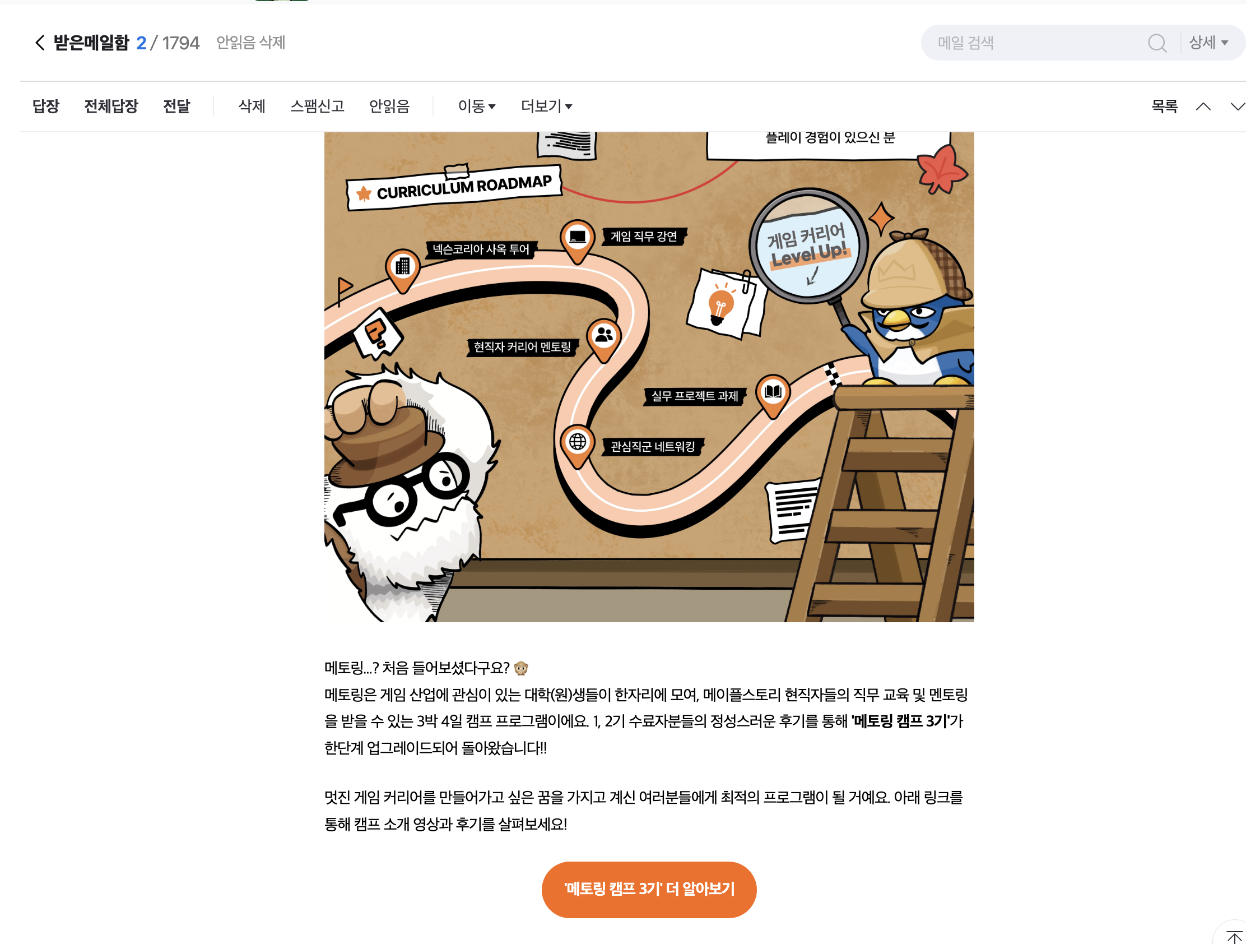Open previous mail with up chevron
Viewport: 1246px width, 944px height.
pos(1203,107)
